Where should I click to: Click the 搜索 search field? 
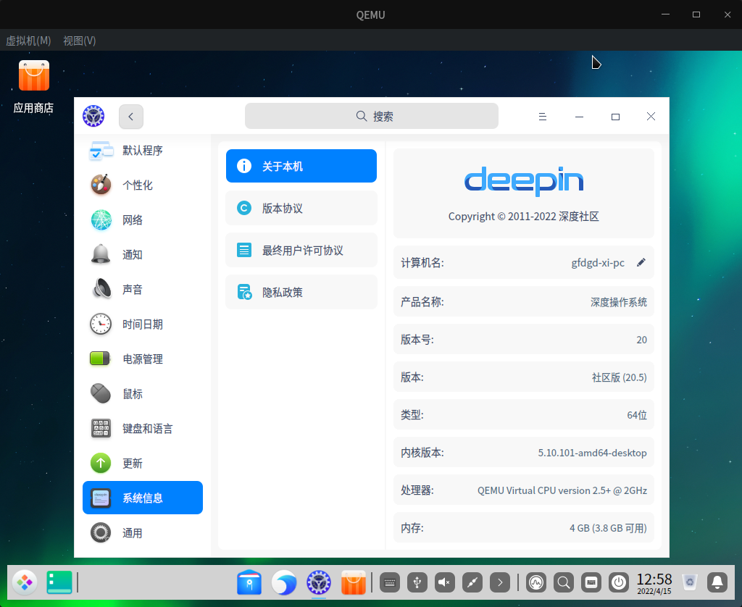click(372, 116)
